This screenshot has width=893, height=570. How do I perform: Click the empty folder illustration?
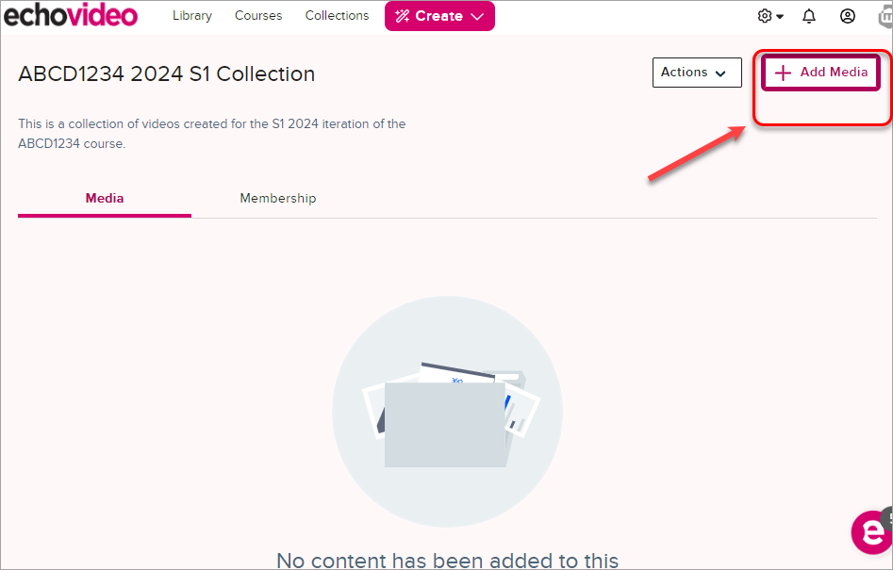[447, 412]
